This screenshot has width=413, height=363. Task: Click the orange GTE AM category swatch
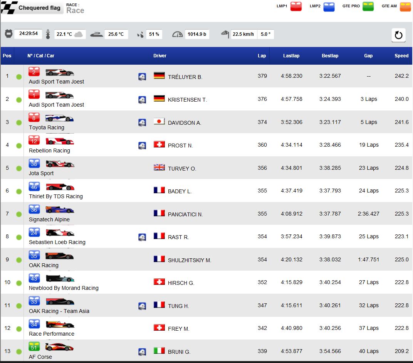click(x=405, y=6)
